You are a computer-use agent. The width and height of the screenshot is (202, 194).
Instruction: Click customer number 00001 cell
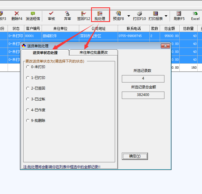[33, 36]
